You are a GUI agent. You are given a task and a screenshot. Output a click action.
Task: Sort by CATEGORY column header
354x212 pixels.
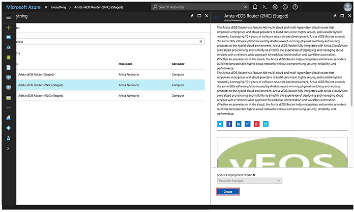pyautogui.click(x=178, y=64)
